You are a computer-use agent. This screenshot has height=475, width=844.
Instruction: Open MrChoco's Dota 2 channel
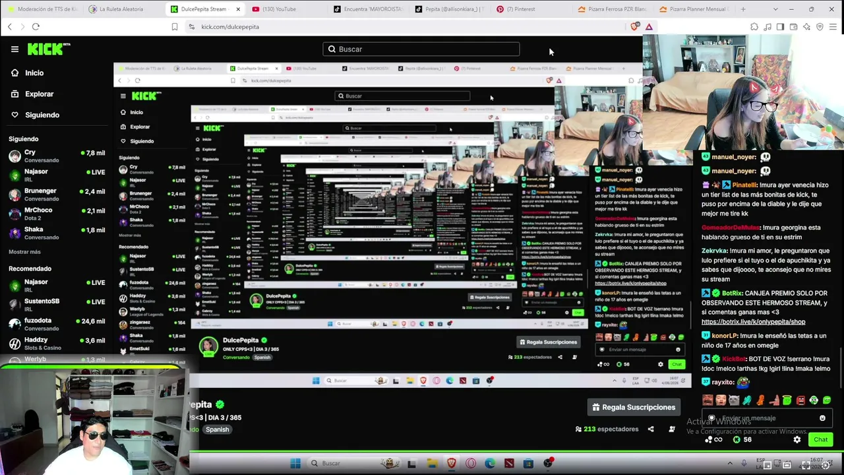pyautogui.click(x=56, y=214)
